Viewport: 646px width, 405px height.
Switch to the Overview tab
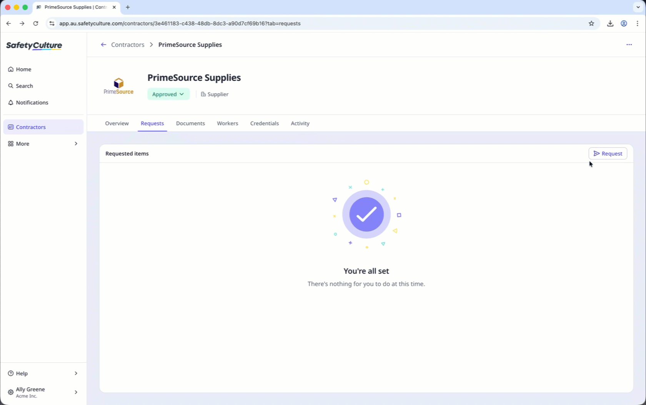pyautogui.click(x=117, y=123)
